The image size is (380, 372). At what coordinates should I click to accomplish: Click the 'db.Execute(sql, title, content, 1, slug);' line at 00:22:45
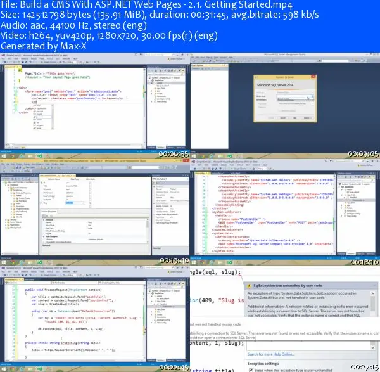(x=71, y=329)
